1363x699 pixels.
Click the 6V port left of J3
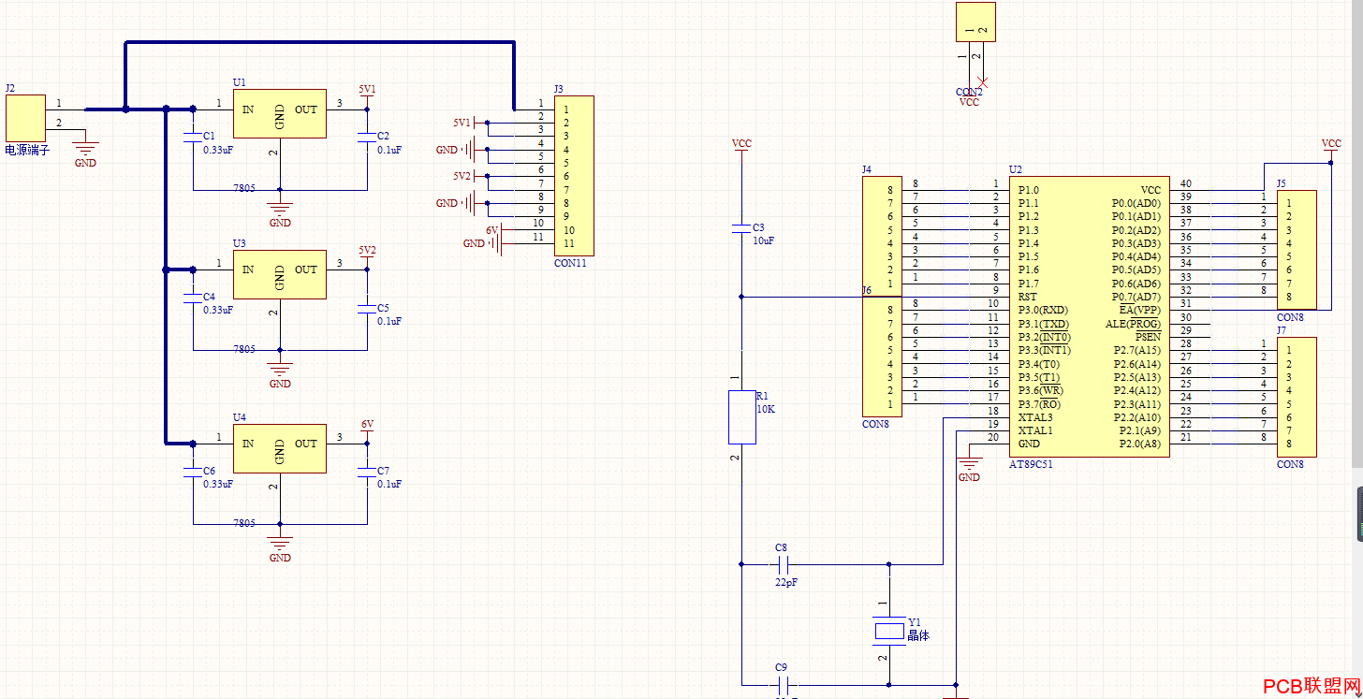493,229
